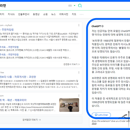Switch to the 뉴스 tab
130x130 pixels.
[x=53, y=14]
